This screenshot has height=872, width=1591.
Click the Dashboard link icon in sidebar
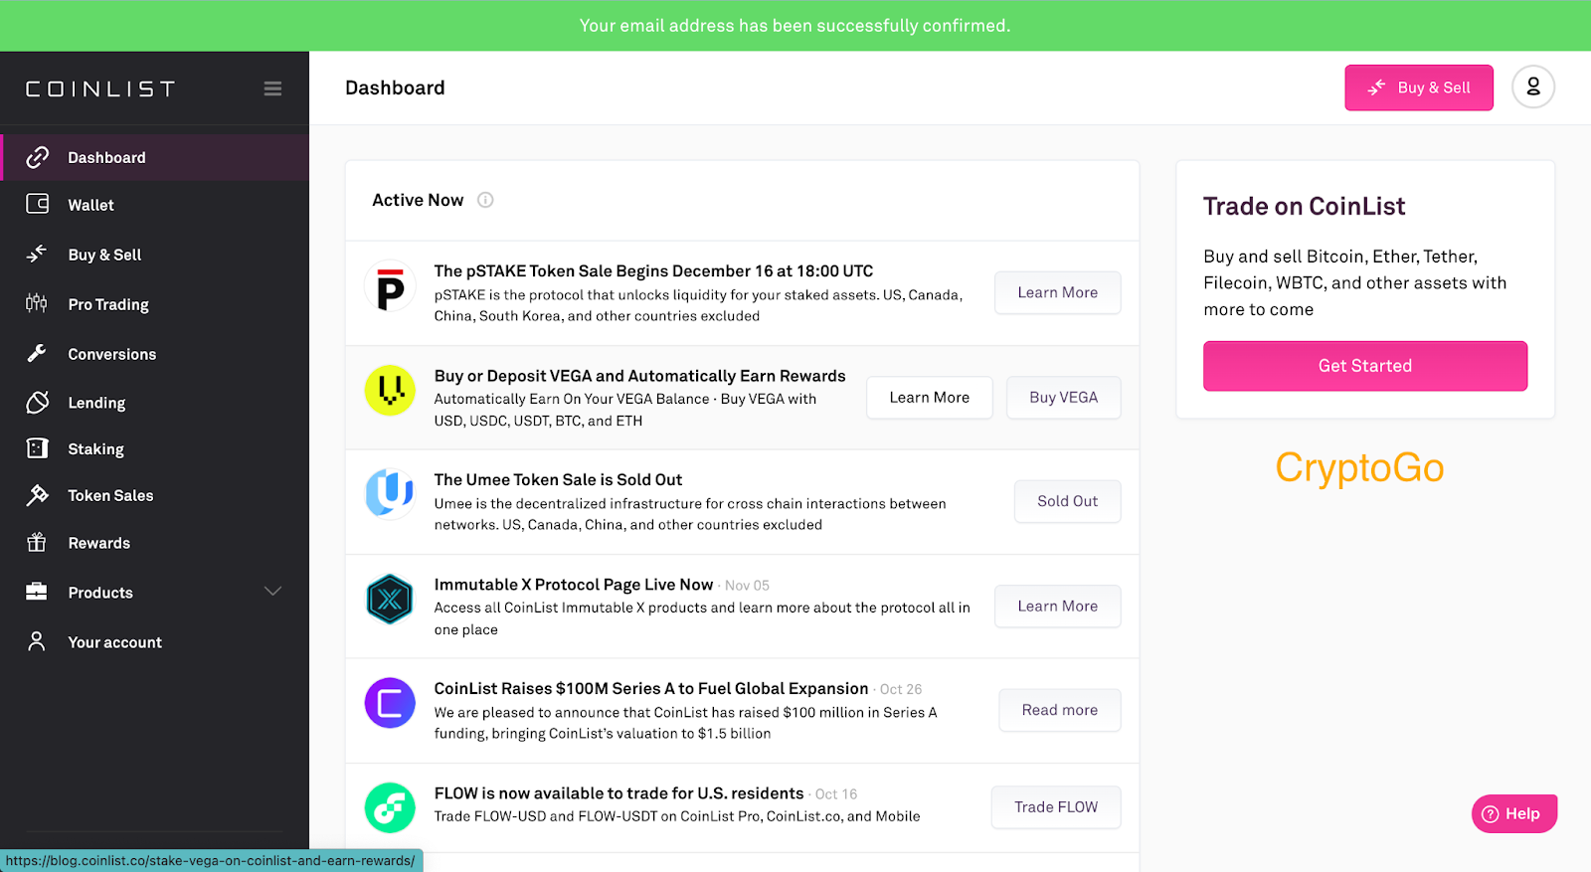tap(37, 157)
